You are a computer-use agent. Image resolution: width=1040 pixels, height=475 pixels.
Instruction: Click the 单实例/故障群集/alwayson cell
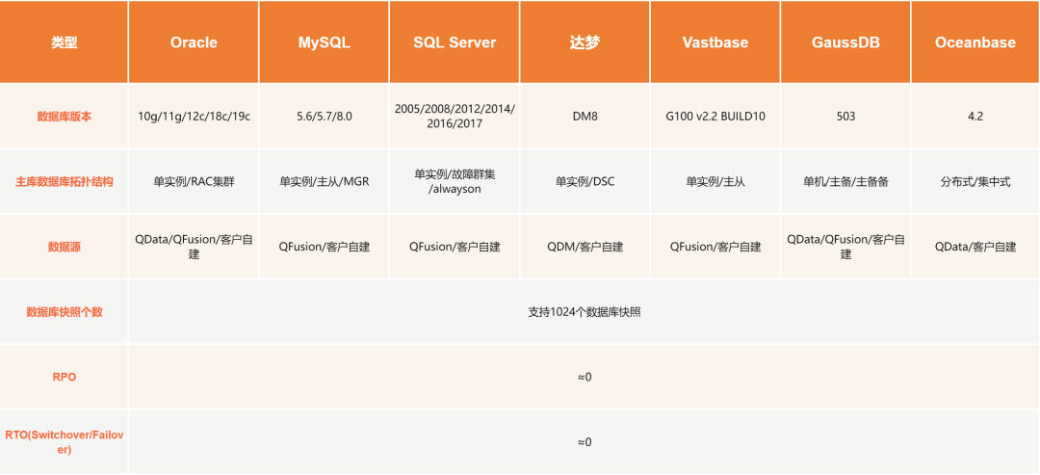click(x=455, y=181)
